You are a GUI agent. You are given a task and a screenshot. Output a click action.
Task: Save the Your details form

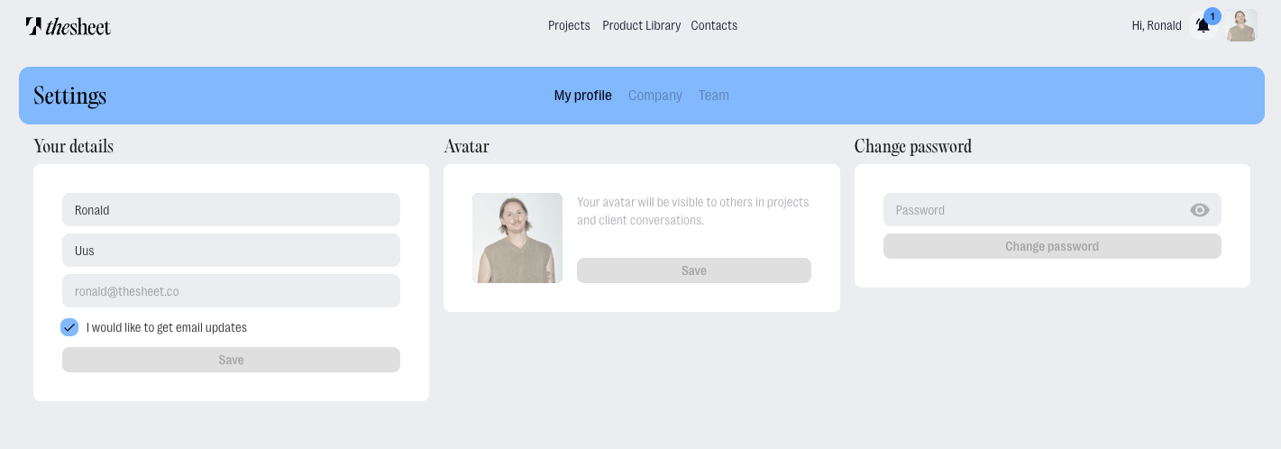[x=231, y=360]
